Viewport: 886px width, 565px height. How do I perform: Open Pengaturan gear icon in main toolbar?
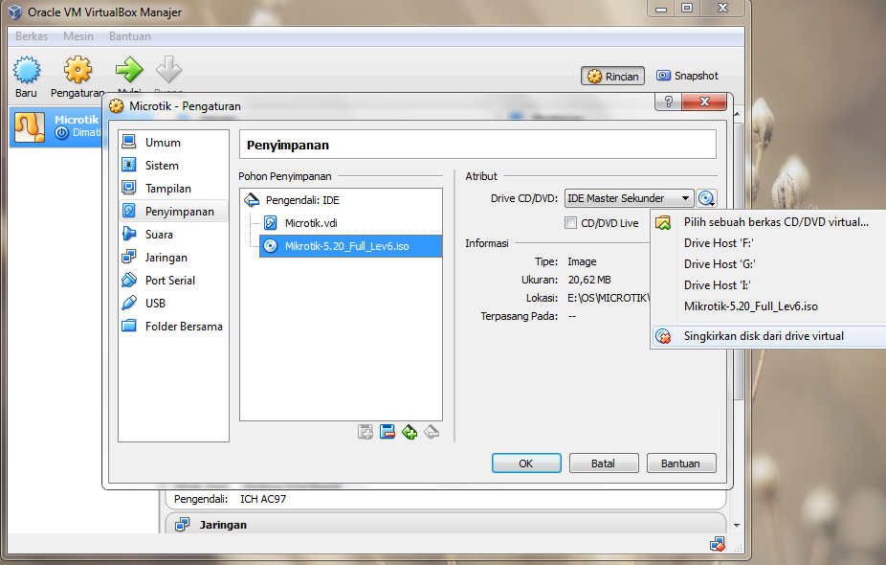coord(78,70)
